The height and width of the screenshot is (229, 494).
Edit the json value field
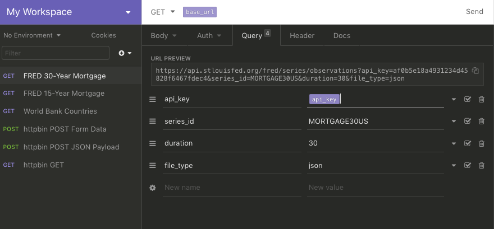point(376,165)
